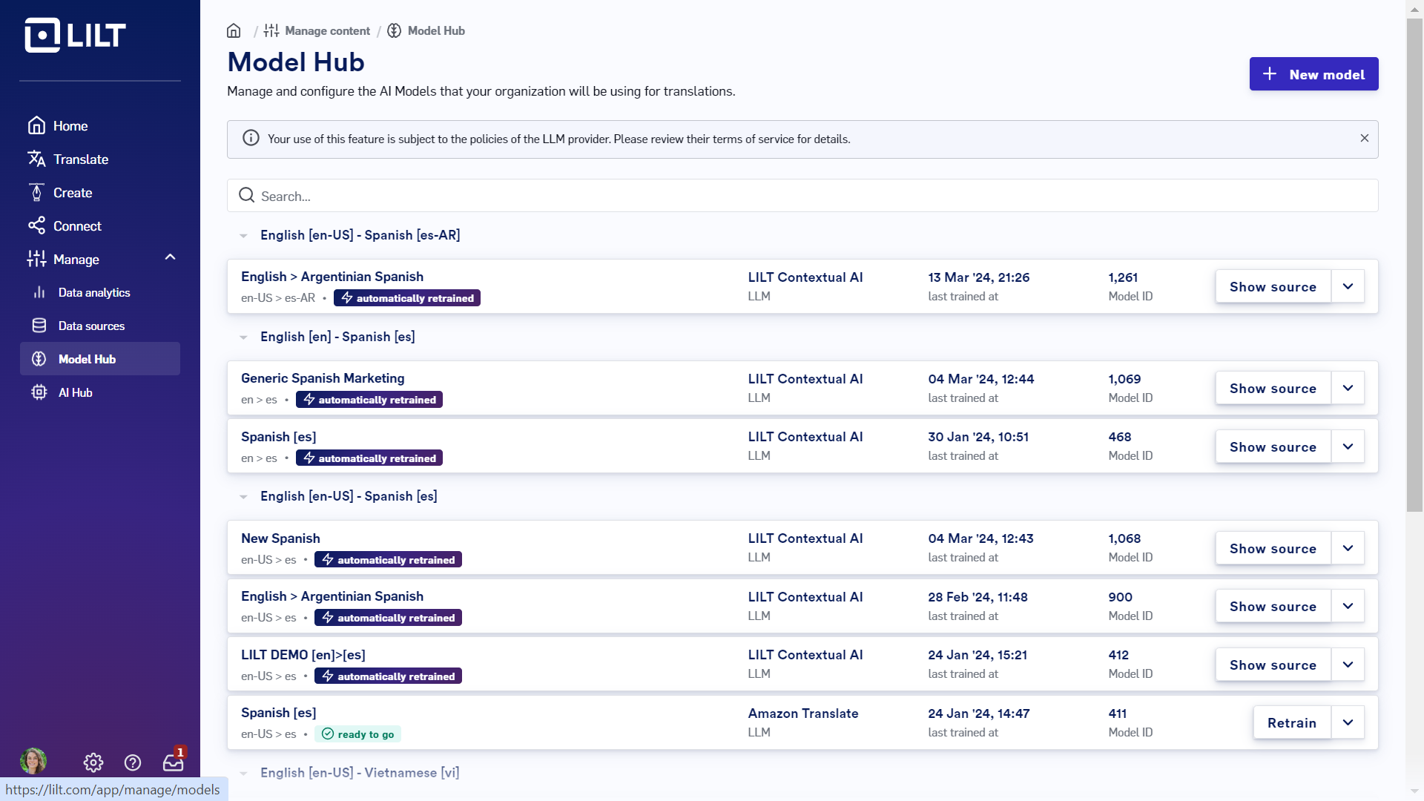Collapse English [en-US] - Spanish [es] group

[x=243, y=497]
